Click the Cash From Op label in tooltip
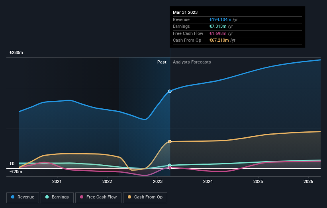This screenshot has height=208, width=327. tap(187, 40)
